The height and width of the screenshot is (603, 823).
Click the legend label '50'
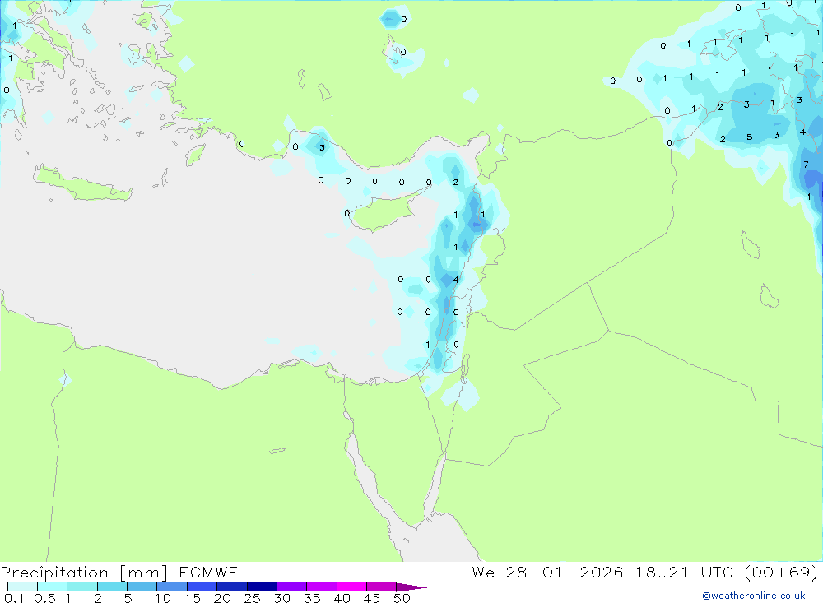[x=402, y=598]
